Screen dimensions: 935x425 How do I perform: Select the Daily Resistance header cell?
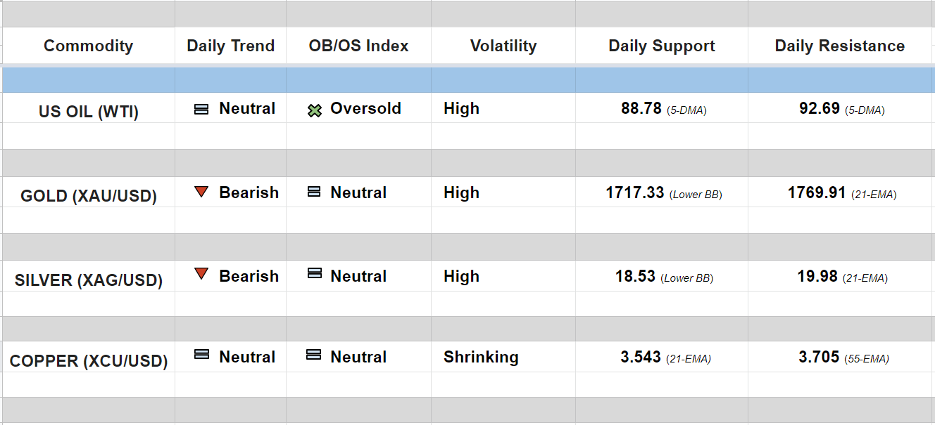839,46
